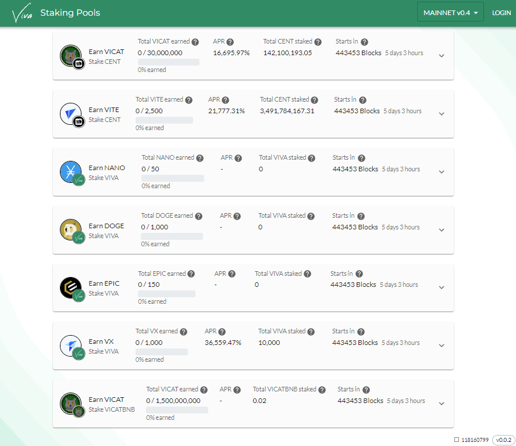Click the Earn VX label
The width and height of the screenshot is (516, 446).
pyautogui.click(x=101, y=341)
